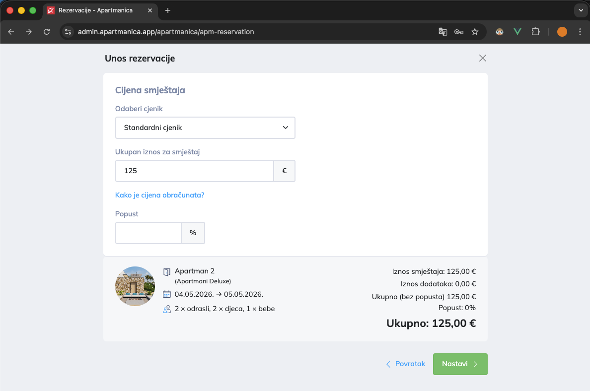The width and height of the screenshot is (590, 391).
Task: Go back with the Povratak link
Action: point(406,364)
